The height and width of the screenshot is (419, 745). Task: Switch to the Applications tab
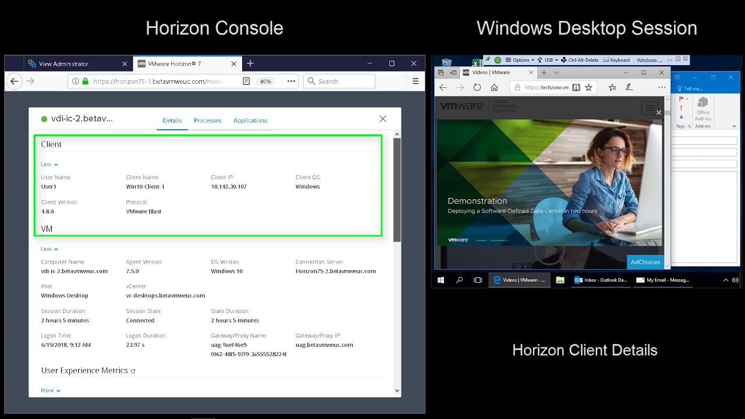pyautogui.click(x=250, y=120)
